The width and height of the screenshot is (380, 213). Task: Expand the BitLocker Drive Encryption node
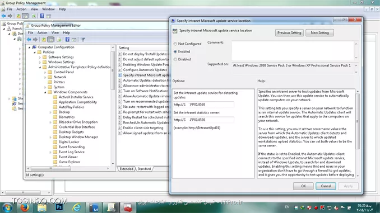tap(50, 122)
